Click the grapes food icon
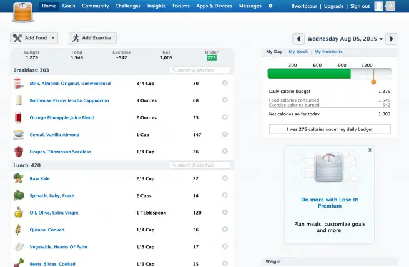409x267 pixels. click(x=19, y=152)
